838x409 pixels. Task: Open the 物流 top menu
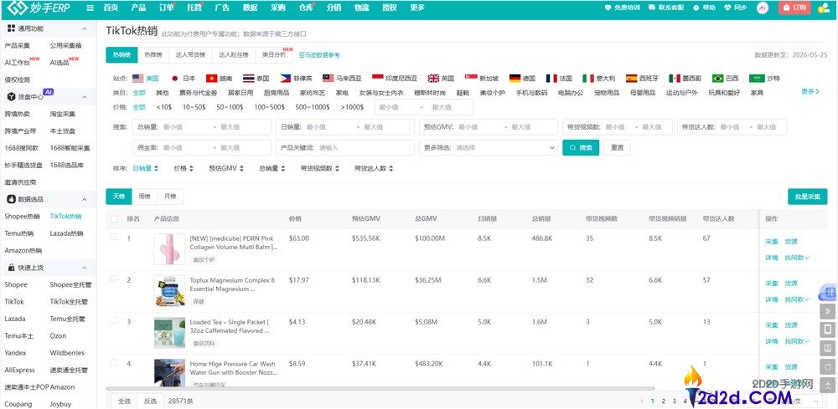361,8
